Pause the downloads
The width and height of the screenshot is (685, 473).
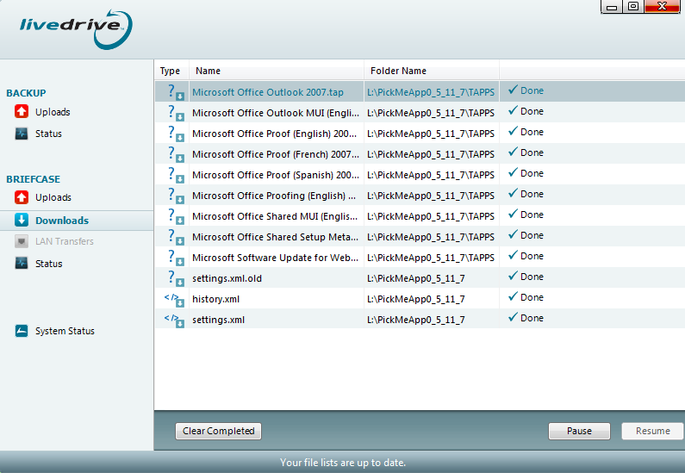579,431
